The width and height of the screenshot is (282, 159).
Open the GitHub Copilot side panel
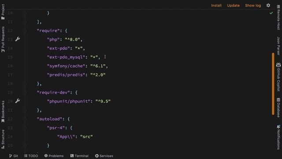point(278,77)
